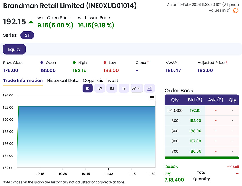Click the Order Book heading

pos(179,91)
